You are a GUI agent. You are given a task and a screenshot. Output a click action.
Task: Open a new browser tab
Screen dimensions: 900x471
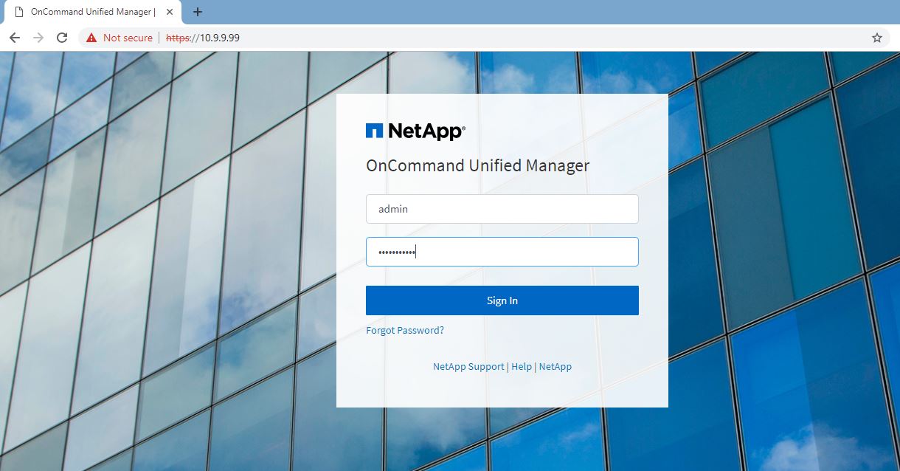pos(196,12)
